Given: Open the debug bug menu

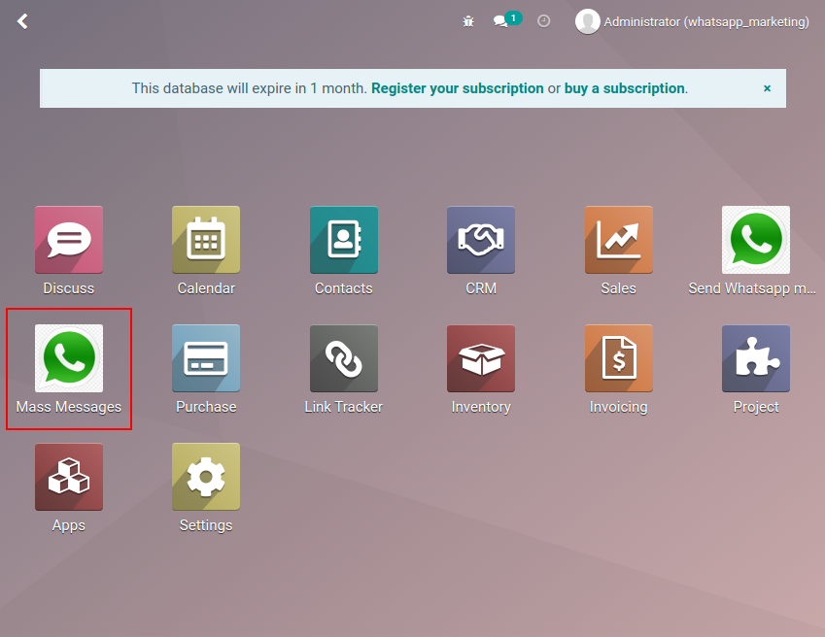Looking at the screenshot, I should (468, 21).
